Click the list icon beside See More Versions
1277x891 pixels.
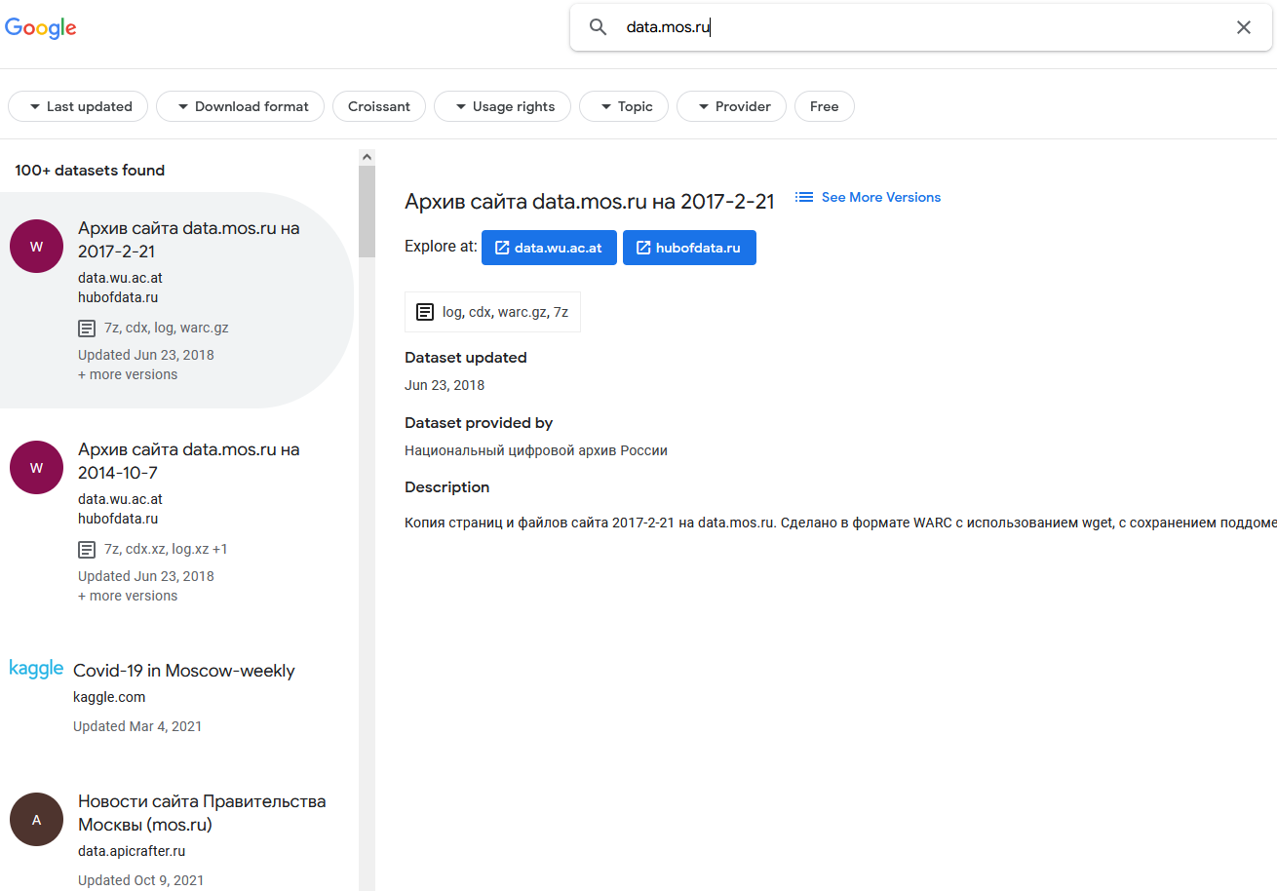pyautogui.click(x=804, y=197)
